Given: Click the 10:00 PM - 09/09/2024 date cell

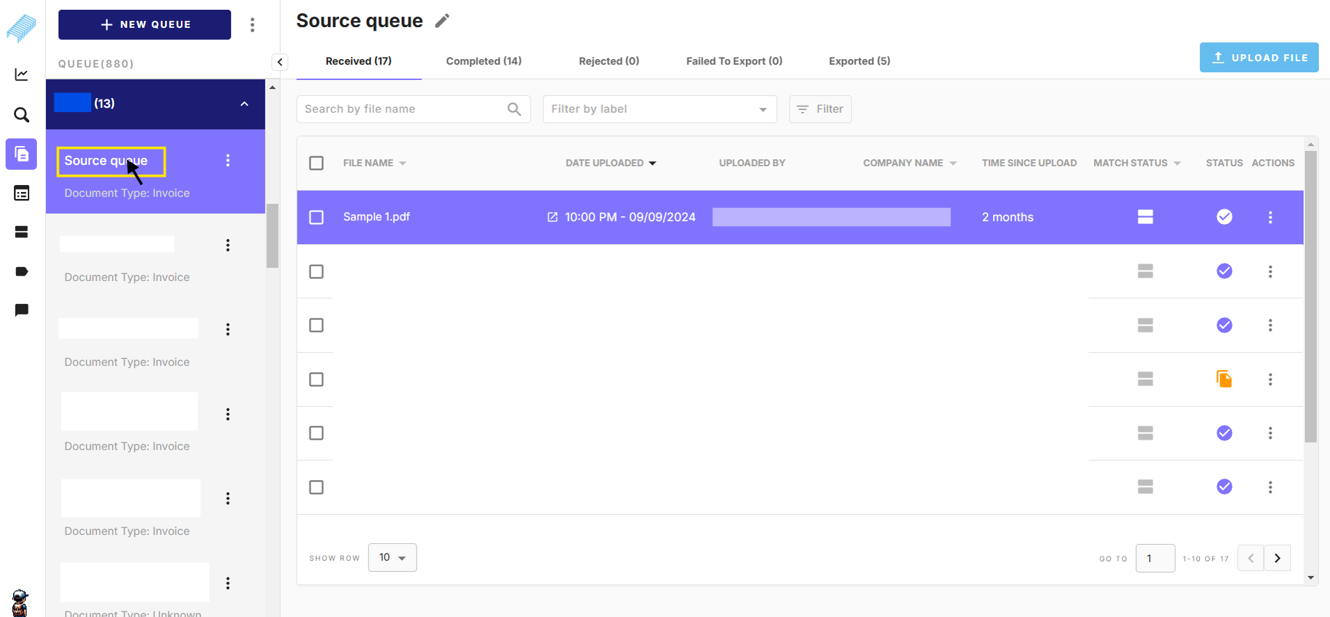Looking at the screenshot, I should pyautogui.click(x=630, y=217).
